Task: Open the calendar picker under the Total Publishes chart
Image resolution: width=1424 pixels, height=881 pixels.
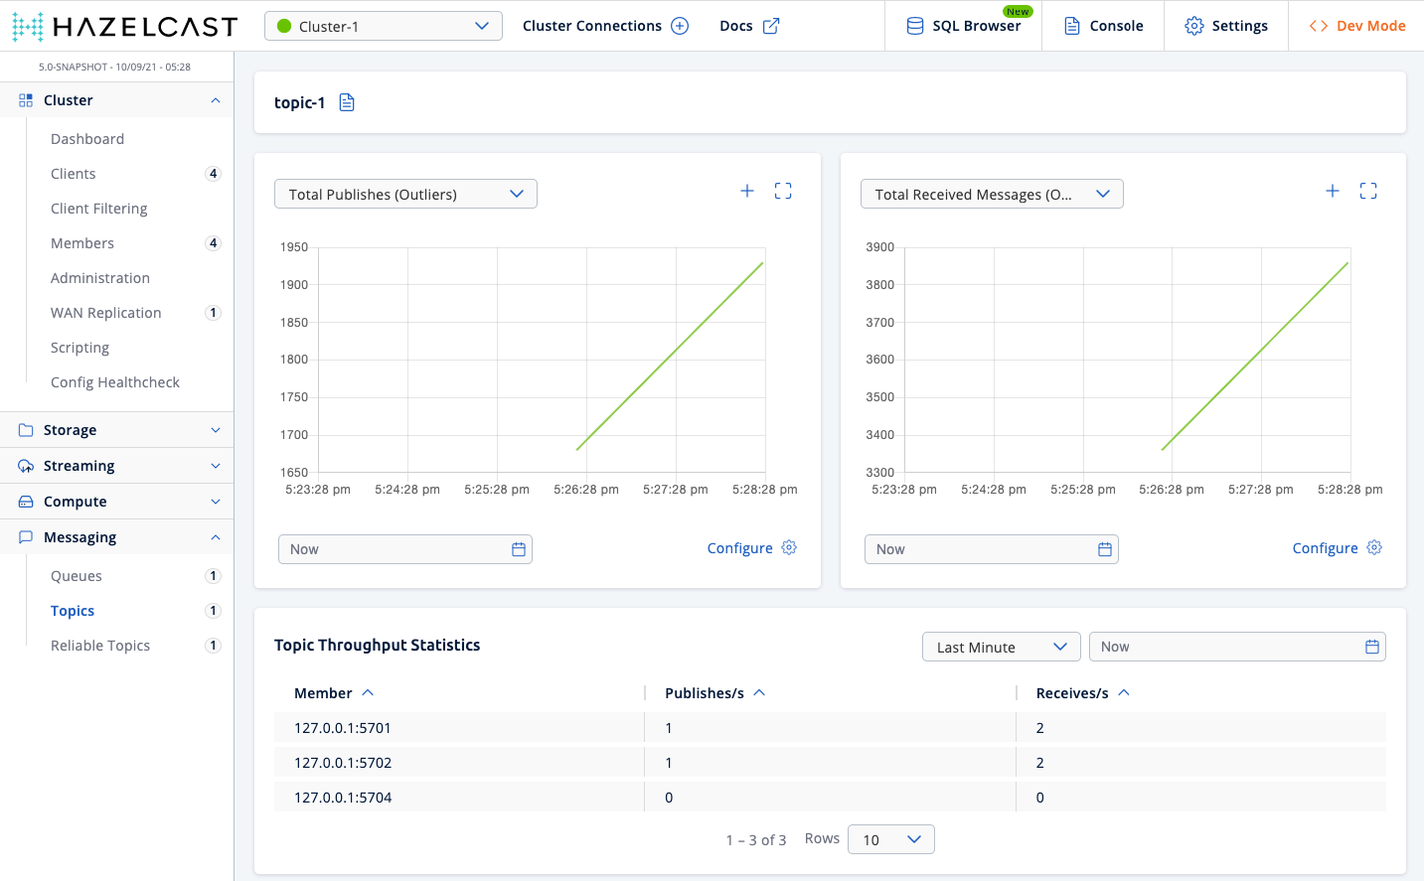Action: 518,548
